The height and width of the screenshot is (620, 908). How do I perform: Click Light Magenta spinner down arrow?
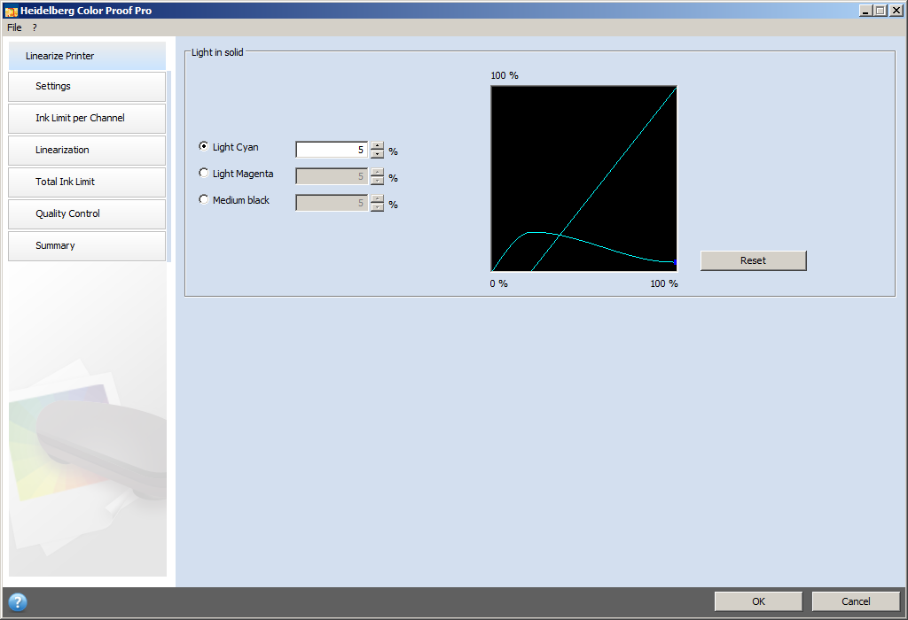[x=377, y=181]
